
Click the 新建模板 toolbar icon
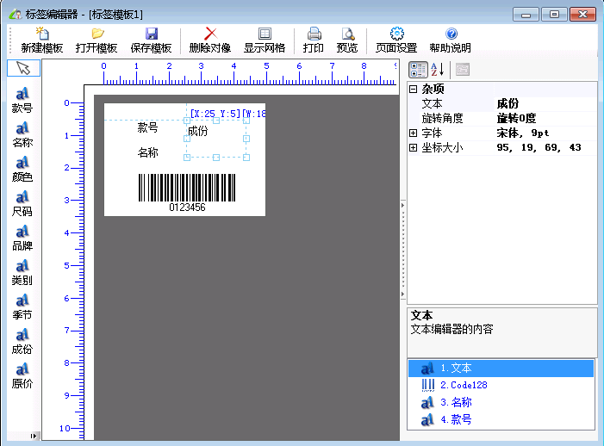(41, 40)
